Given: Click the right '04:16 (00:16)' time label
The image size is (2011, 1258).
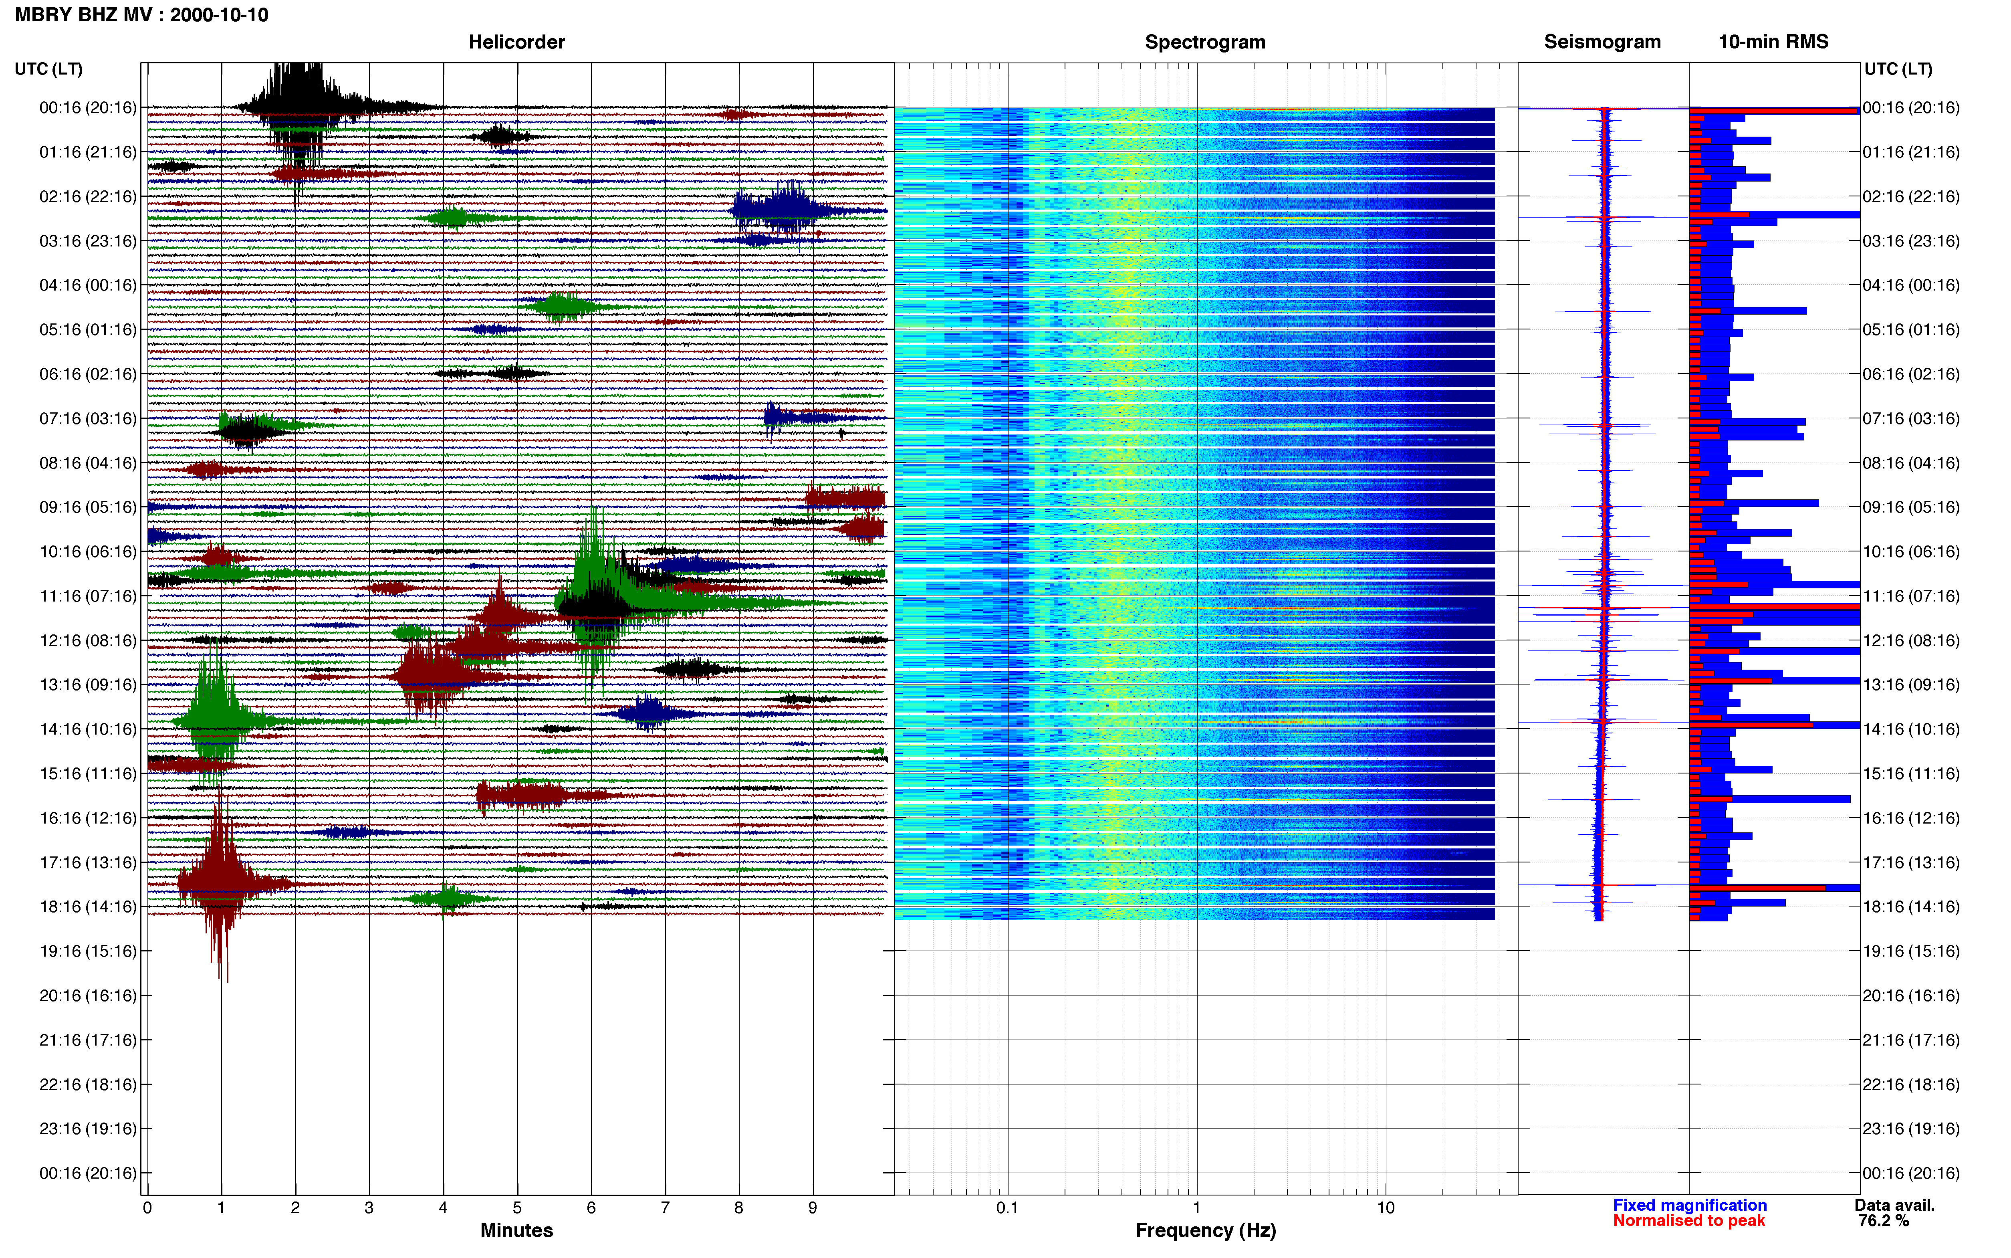Looking at the screenshot, I should point(1911,285).
